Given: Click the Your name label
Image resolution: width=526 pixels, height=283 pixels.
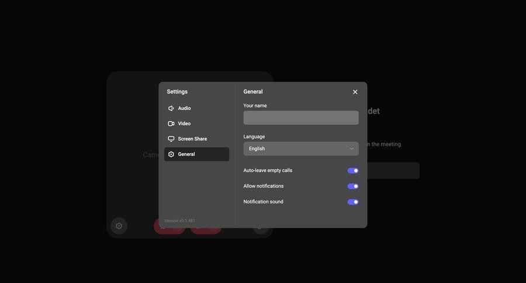Looking at the screenshot, I should click(255, 105).
